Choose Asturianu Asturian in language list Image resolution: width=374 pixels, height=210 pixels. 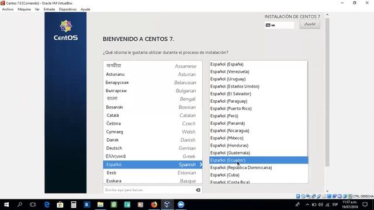(x=153, y=74)
